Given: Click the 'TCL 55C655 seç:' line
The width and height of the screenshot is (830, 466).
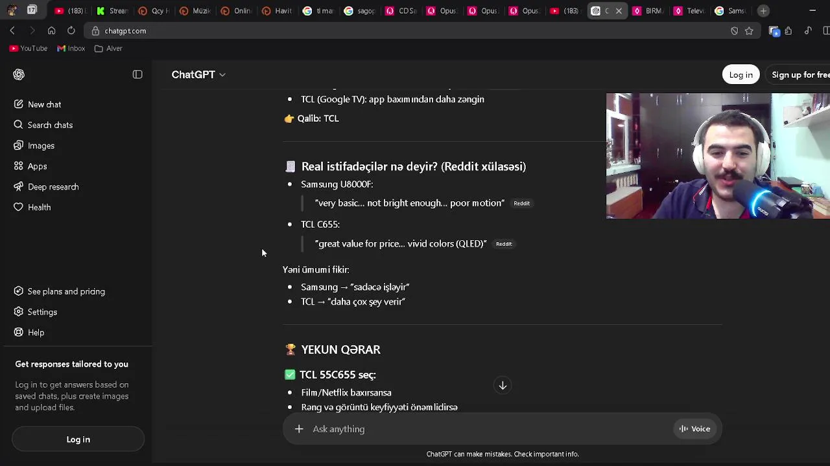Looking at the screenshot, I should [337, 375].
